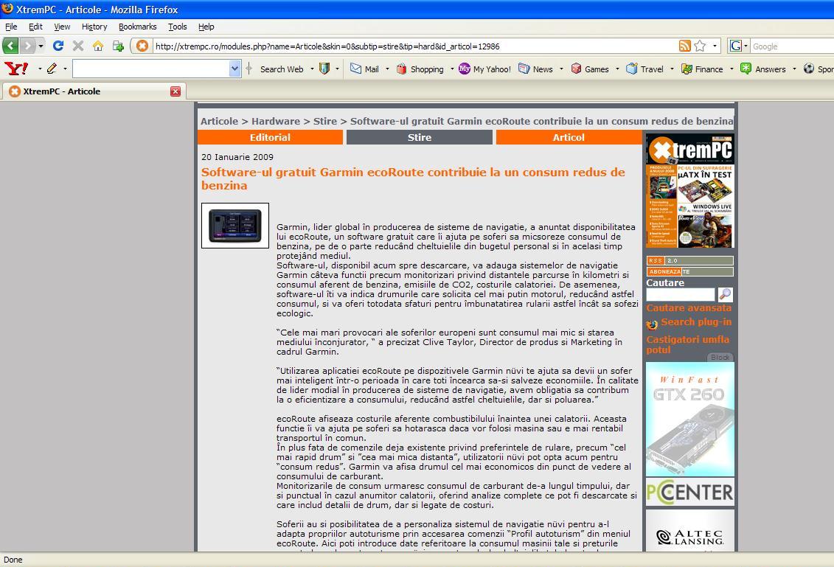Open the Garmin device thumbnail image
The width and height of the screenshot is (834, 567).
[x=235, y=226]
